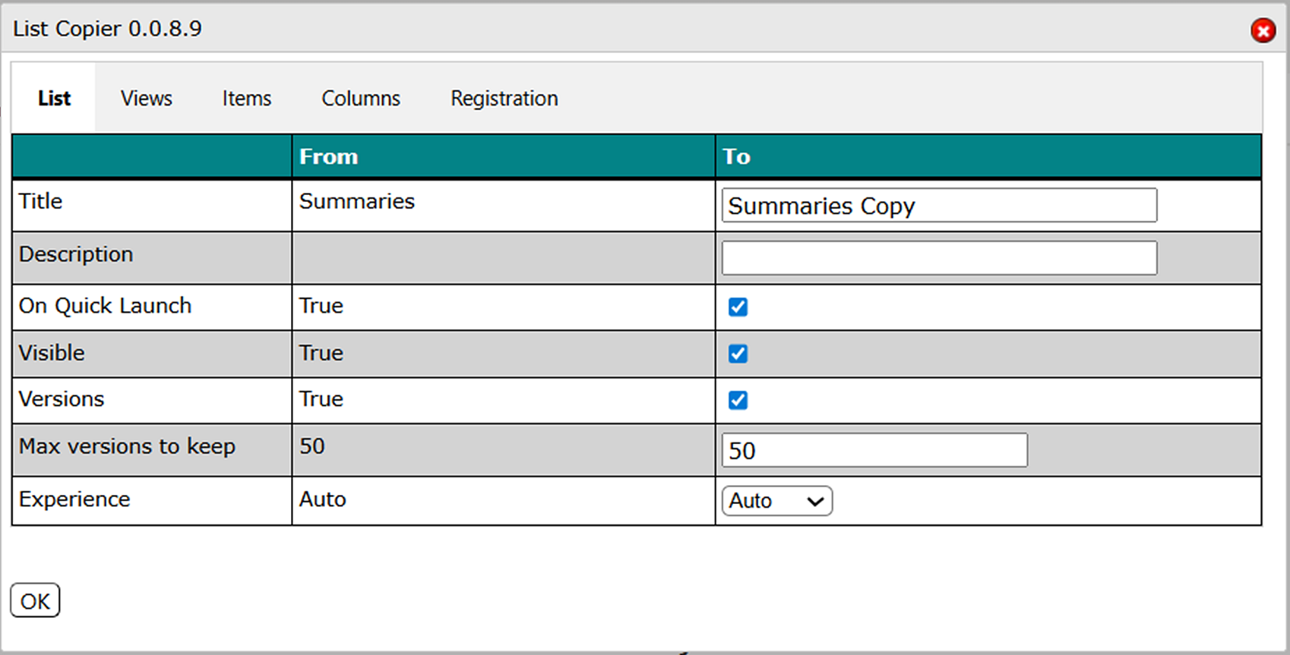Image resolution: width=1290 pixels, height=655 pixels.
Task: Click the List Copier 0.0.8.9 title text
Action: click(x=107, y=29)
